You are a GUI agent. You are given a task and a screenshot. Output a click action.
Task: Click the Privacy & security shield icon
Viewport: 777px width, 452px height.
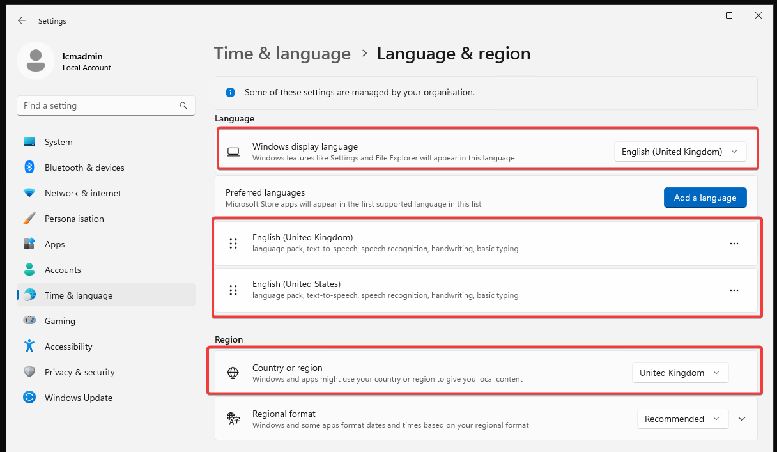pos(29,372)
